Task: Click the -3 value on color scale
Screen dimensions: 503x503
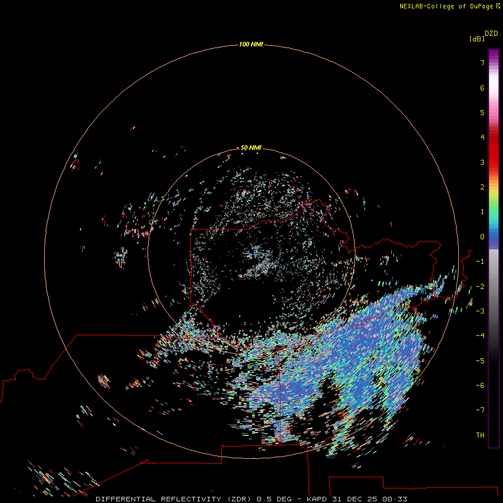Action: tap(480, 311)
